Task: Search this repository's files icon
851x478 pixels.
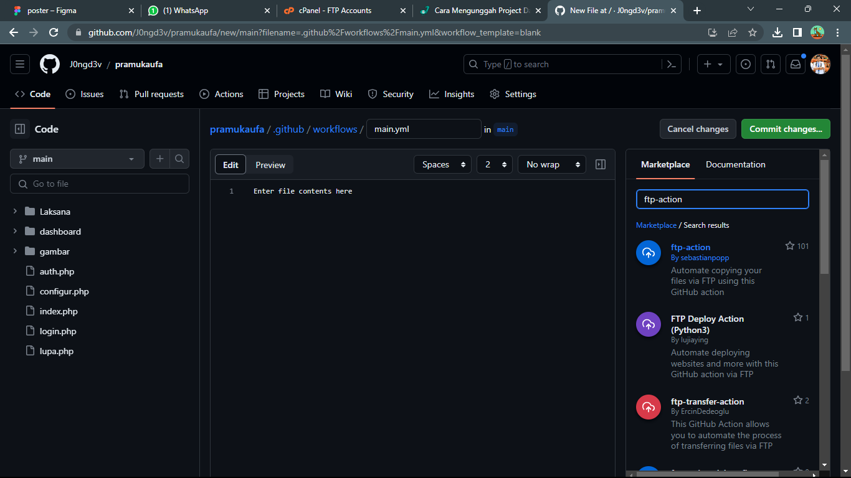Action: (x=179, y=159)
